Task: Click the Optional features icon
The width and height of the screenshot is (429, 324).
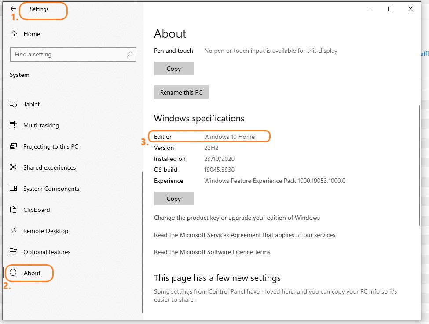Action: [13, 251]
